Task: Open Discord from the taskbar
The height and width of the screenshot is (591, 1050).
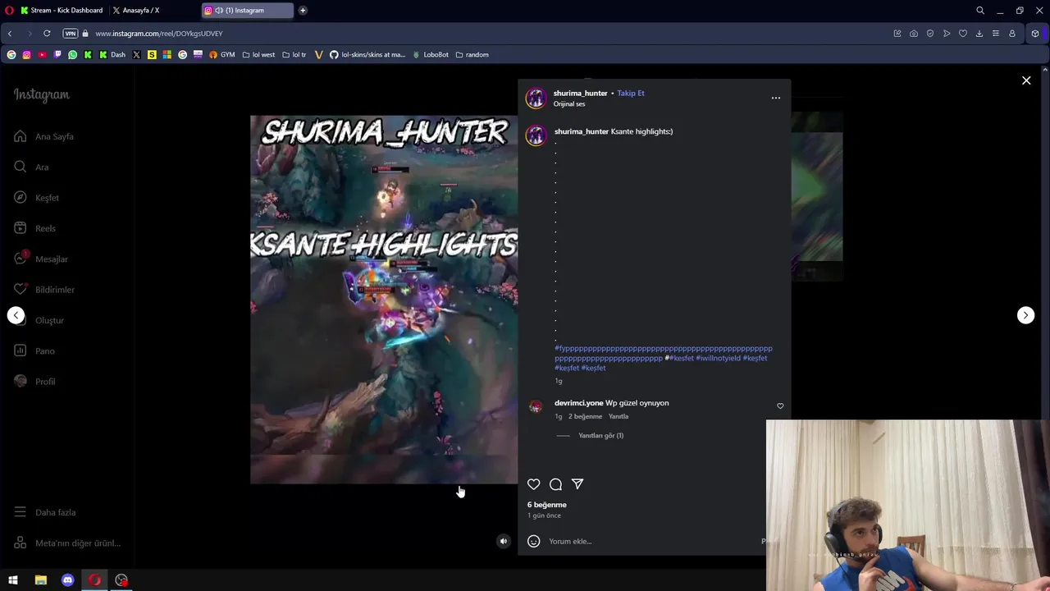Action: (x=67, y=580)
